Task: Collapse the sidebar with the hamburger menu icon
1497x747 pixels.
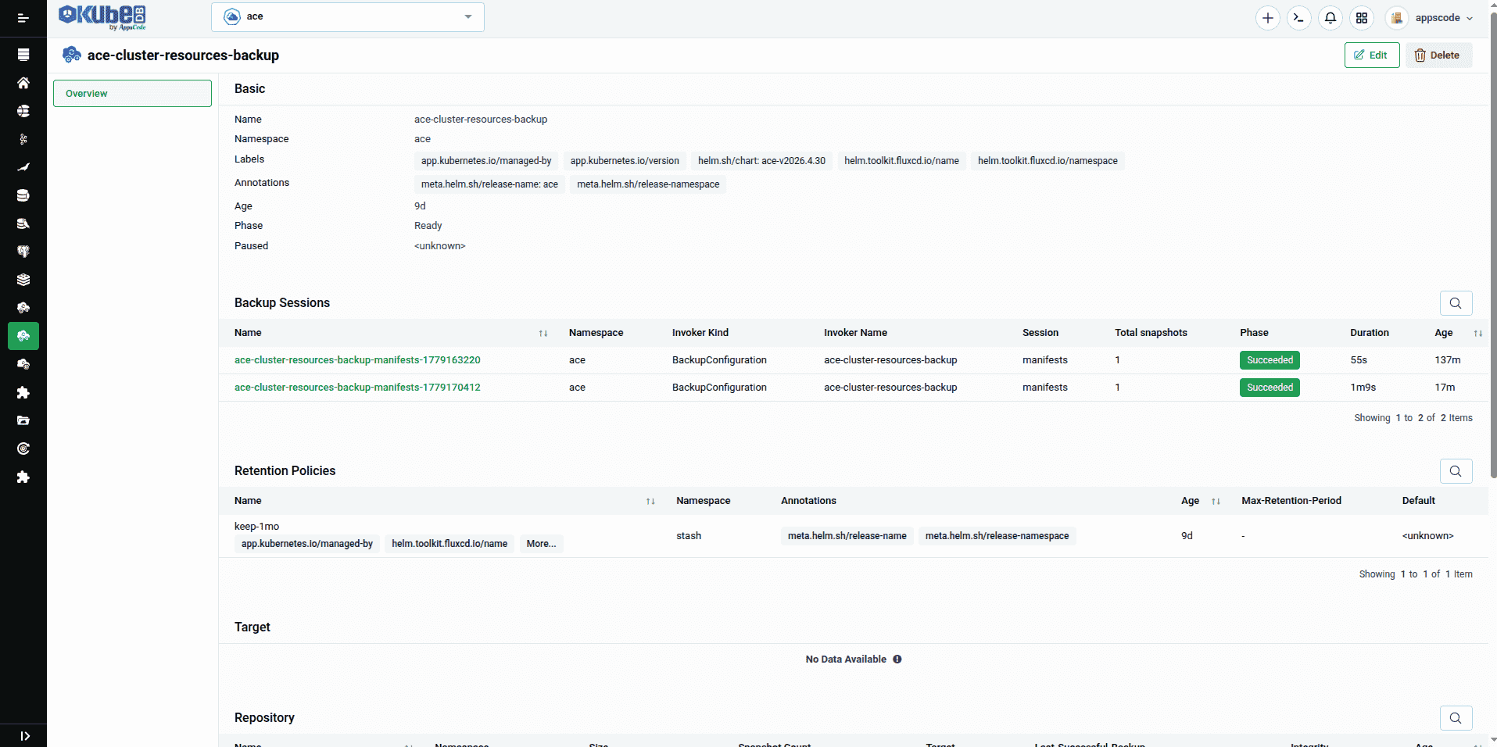Action: (x=23, y=18)
